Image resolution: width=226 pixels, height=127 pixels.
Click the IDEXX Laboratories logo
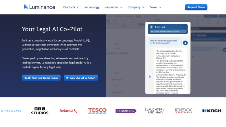point(183,111)
